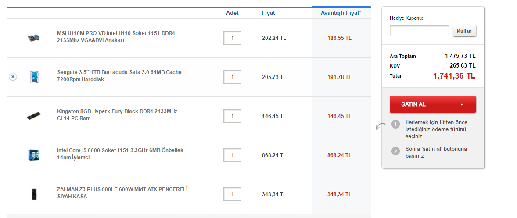Remove the Seagate Barracuda harddisk from cart
Viewport: 517px width, 218px height.
pyautogui.click(x=13, y=77)
